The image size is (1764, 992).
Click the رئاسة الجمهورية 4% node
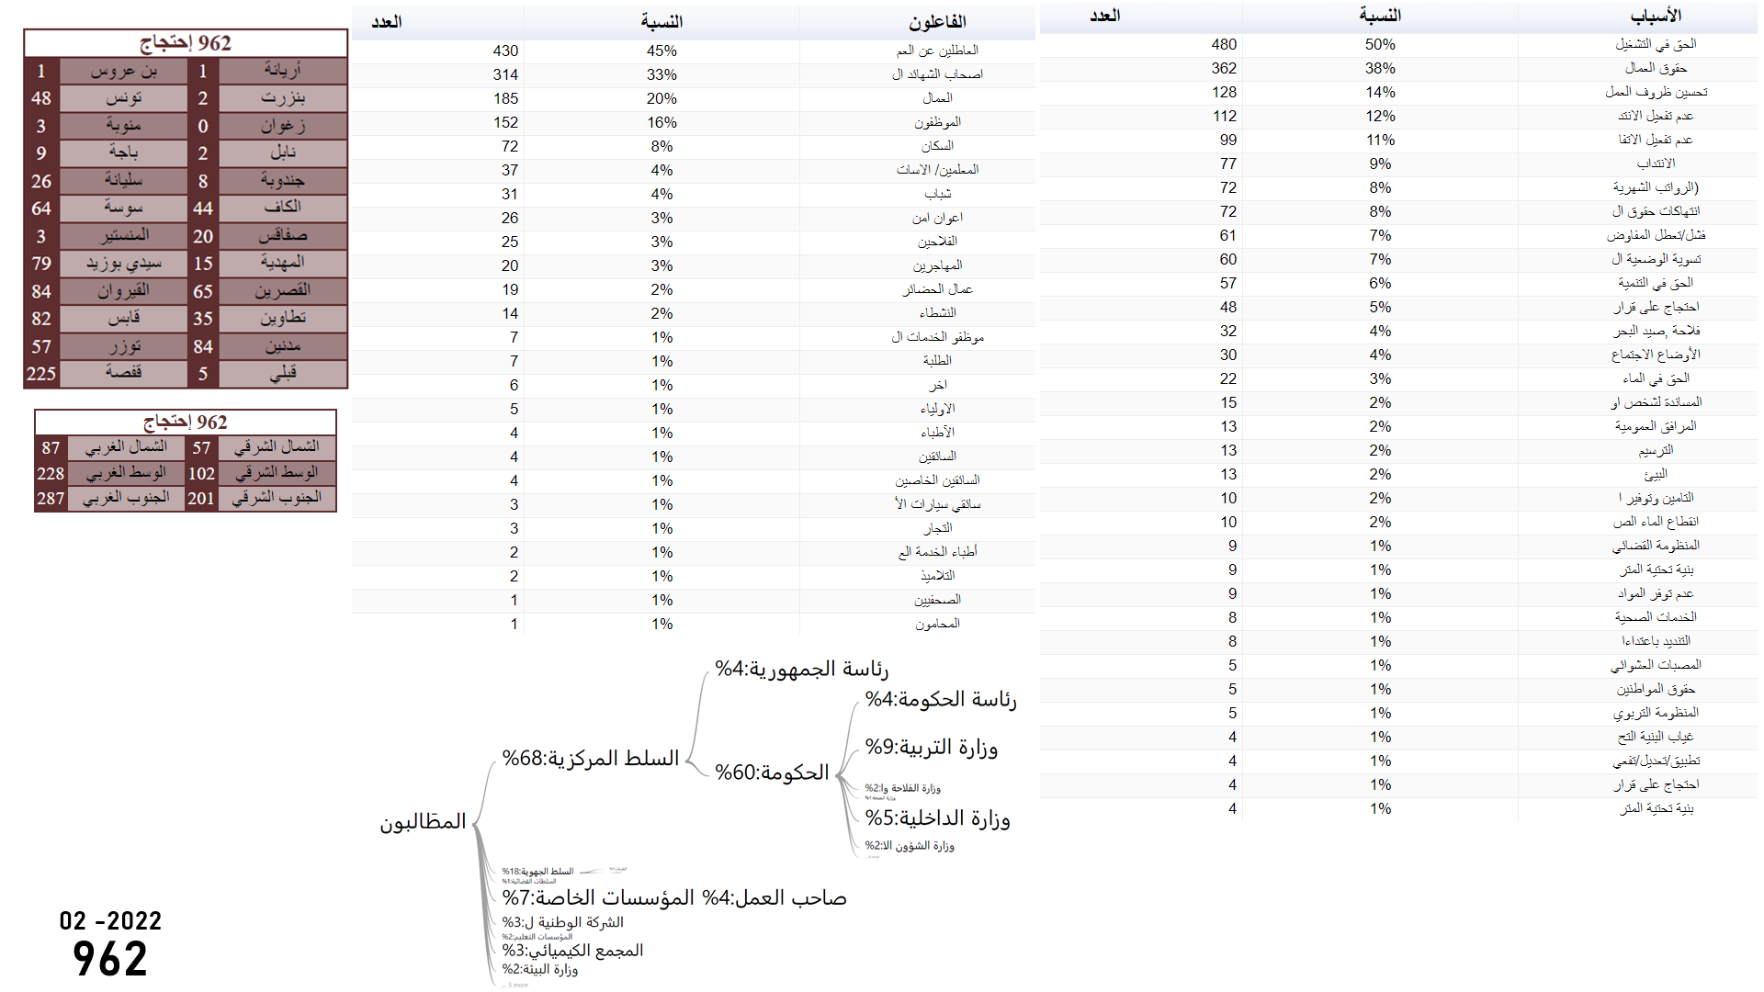(x=801, y=669)
